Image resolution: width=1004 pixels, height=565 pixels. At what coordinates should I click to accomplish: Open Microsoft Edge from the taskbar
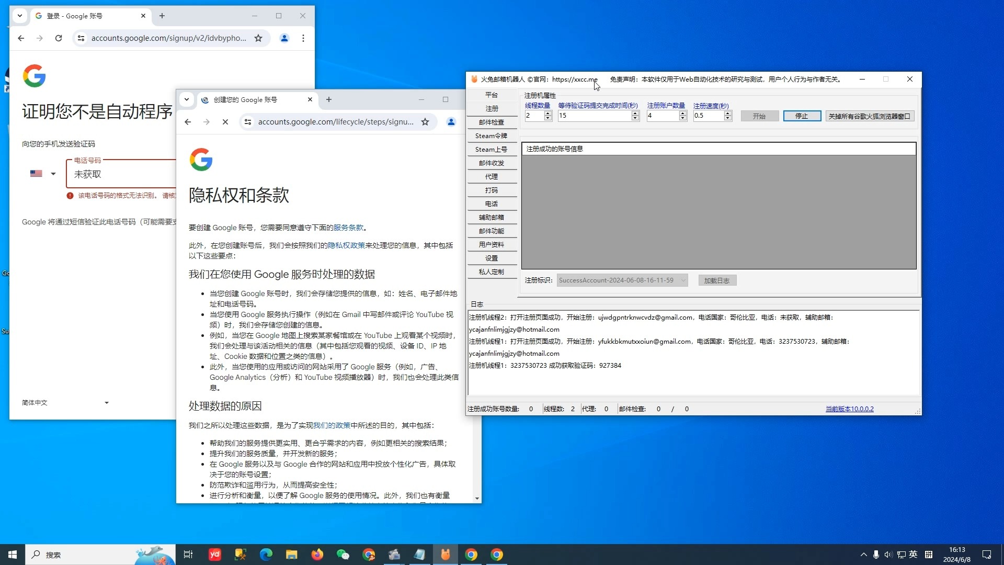click(266, 555)
